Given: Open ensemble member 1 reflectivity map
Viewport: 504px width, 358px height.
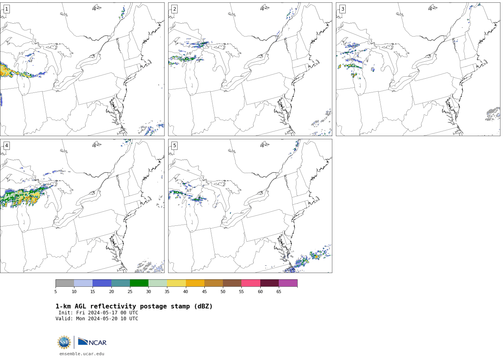Looking at the screenshot, I should coord(82,69).
